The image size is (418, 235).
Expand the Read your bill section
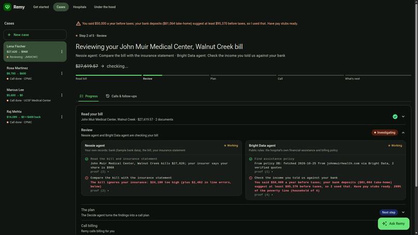click(403, 117)
